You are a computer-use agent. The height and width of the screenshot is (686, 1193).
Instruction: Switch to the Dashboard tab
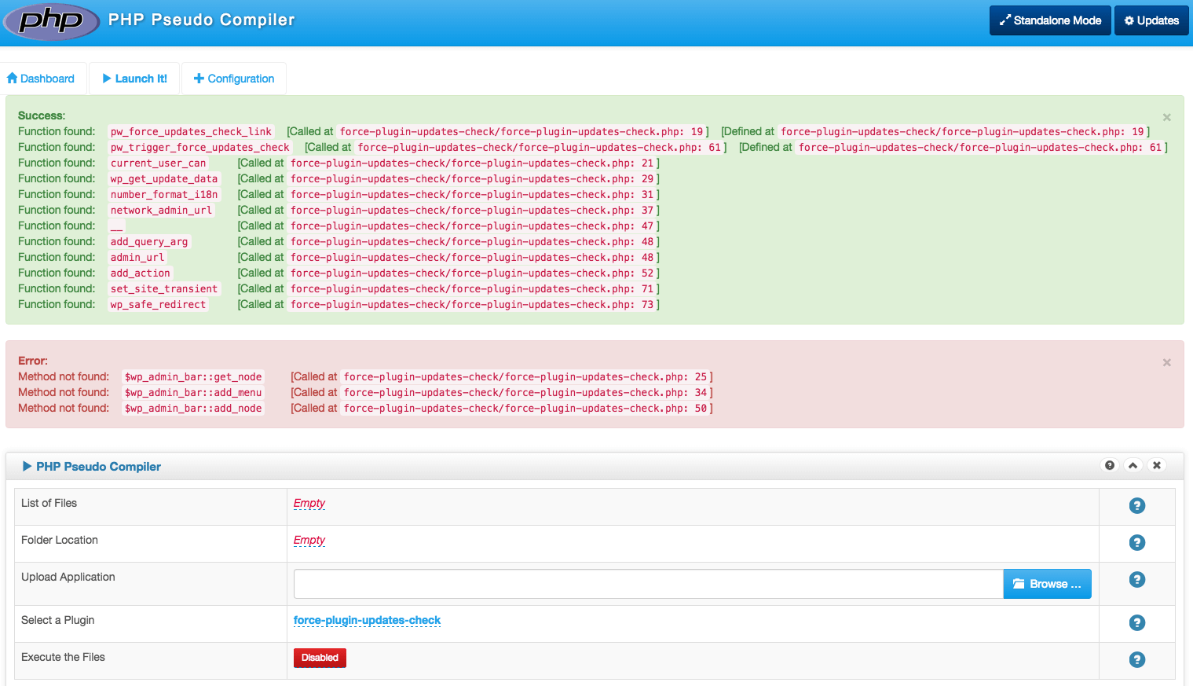[x=41, y=79]
